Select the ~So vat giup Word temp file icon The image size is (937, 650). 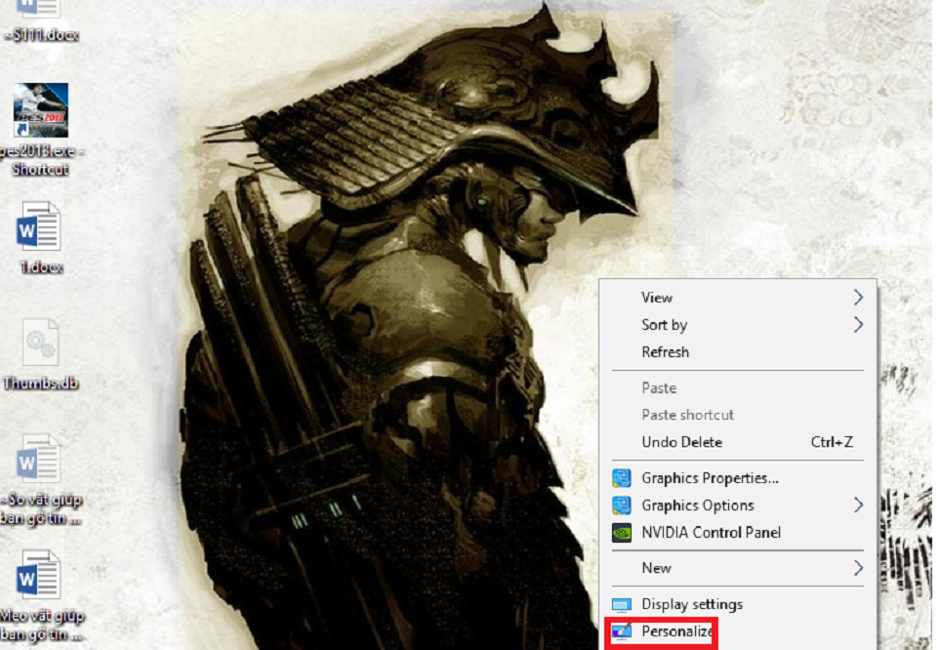[x=39, y=458]
